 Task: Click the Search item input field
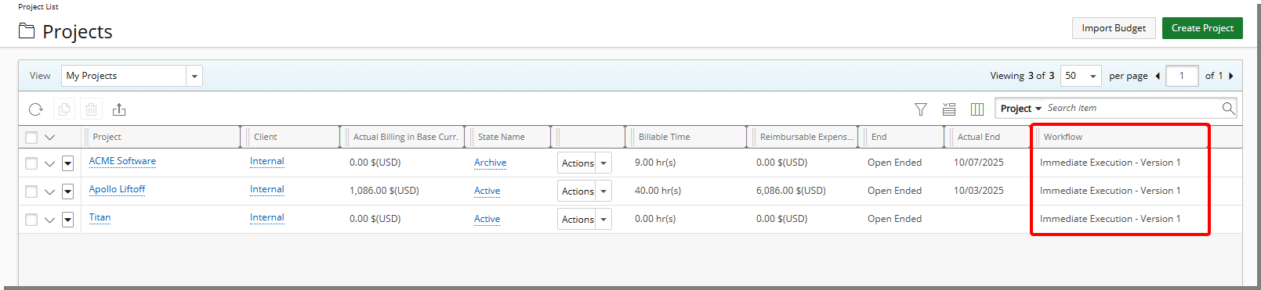[1132, 108]
